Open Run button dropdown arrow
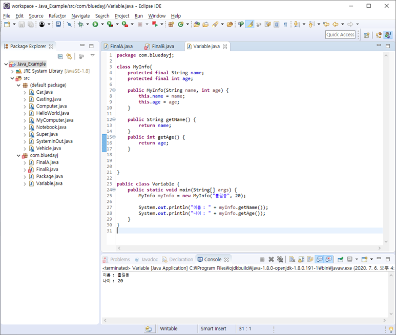The image size is (396, 335). click(x=102, y=24)
